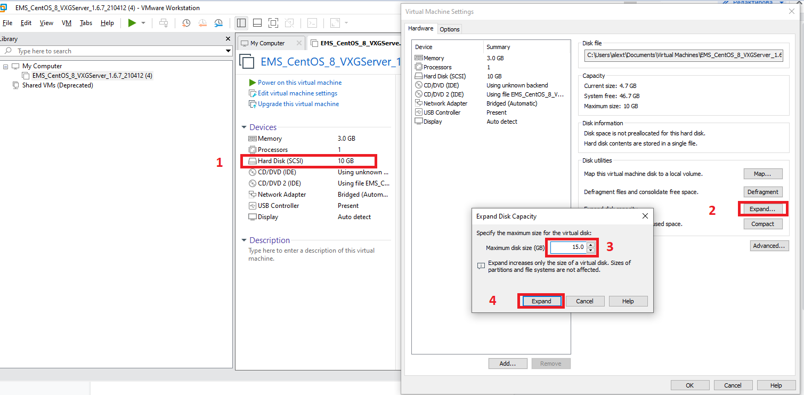Take a snapshot of this virtual machine

(x=186, y=23)
